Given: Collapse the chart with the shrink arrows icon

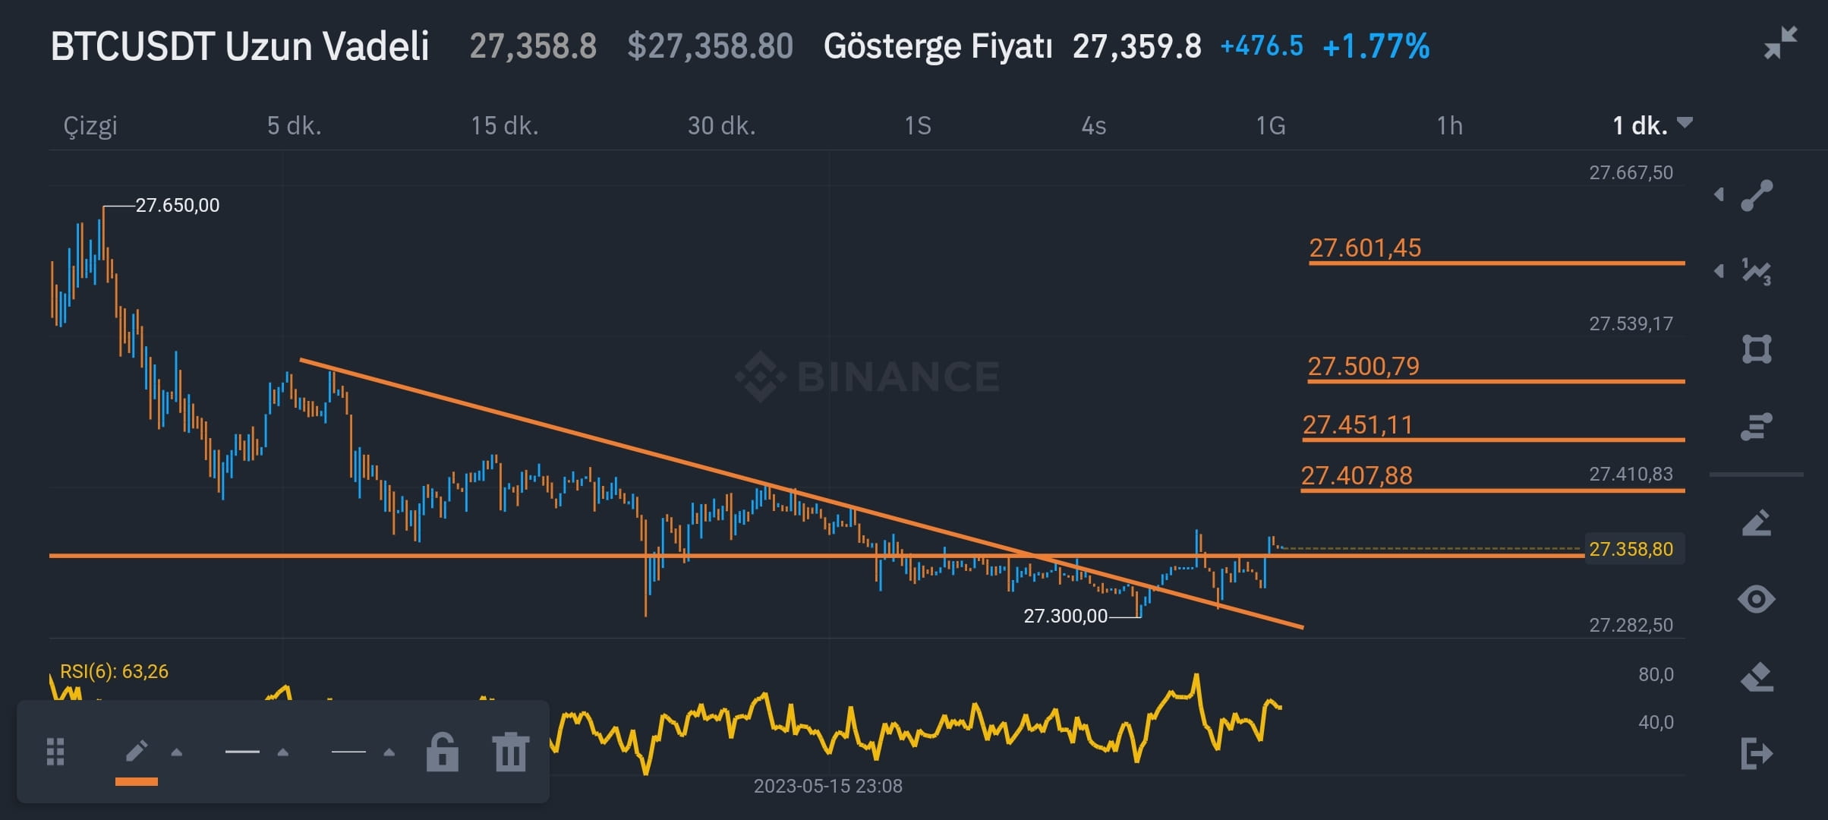Looking at the screenshot, I should click(x=1780, y=42).
